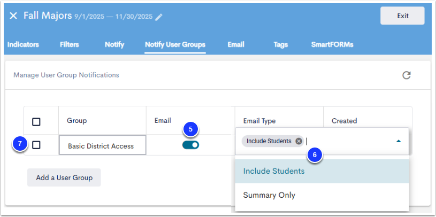Image resolution: width=436 pixels, height=217 pixels.
Task: Switch to the Tags tab
Action: click(280, 44)
